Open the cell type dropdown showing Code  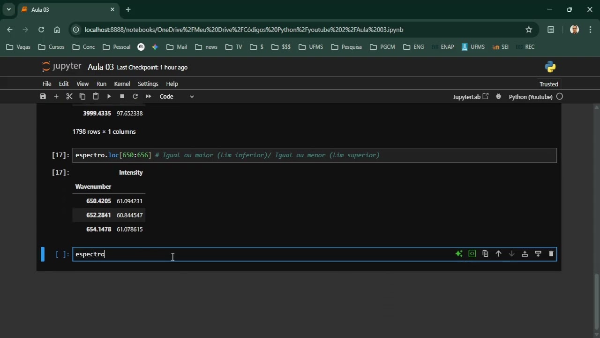click(177, 96)
